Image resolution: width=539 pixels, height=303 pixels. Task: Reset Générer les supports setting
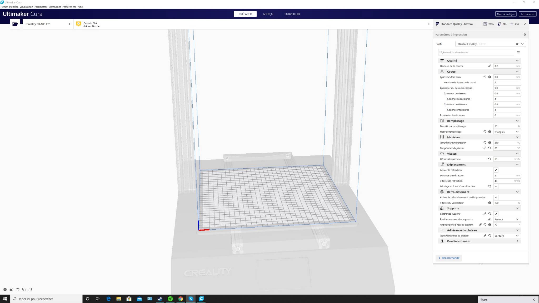coord(490,214)
